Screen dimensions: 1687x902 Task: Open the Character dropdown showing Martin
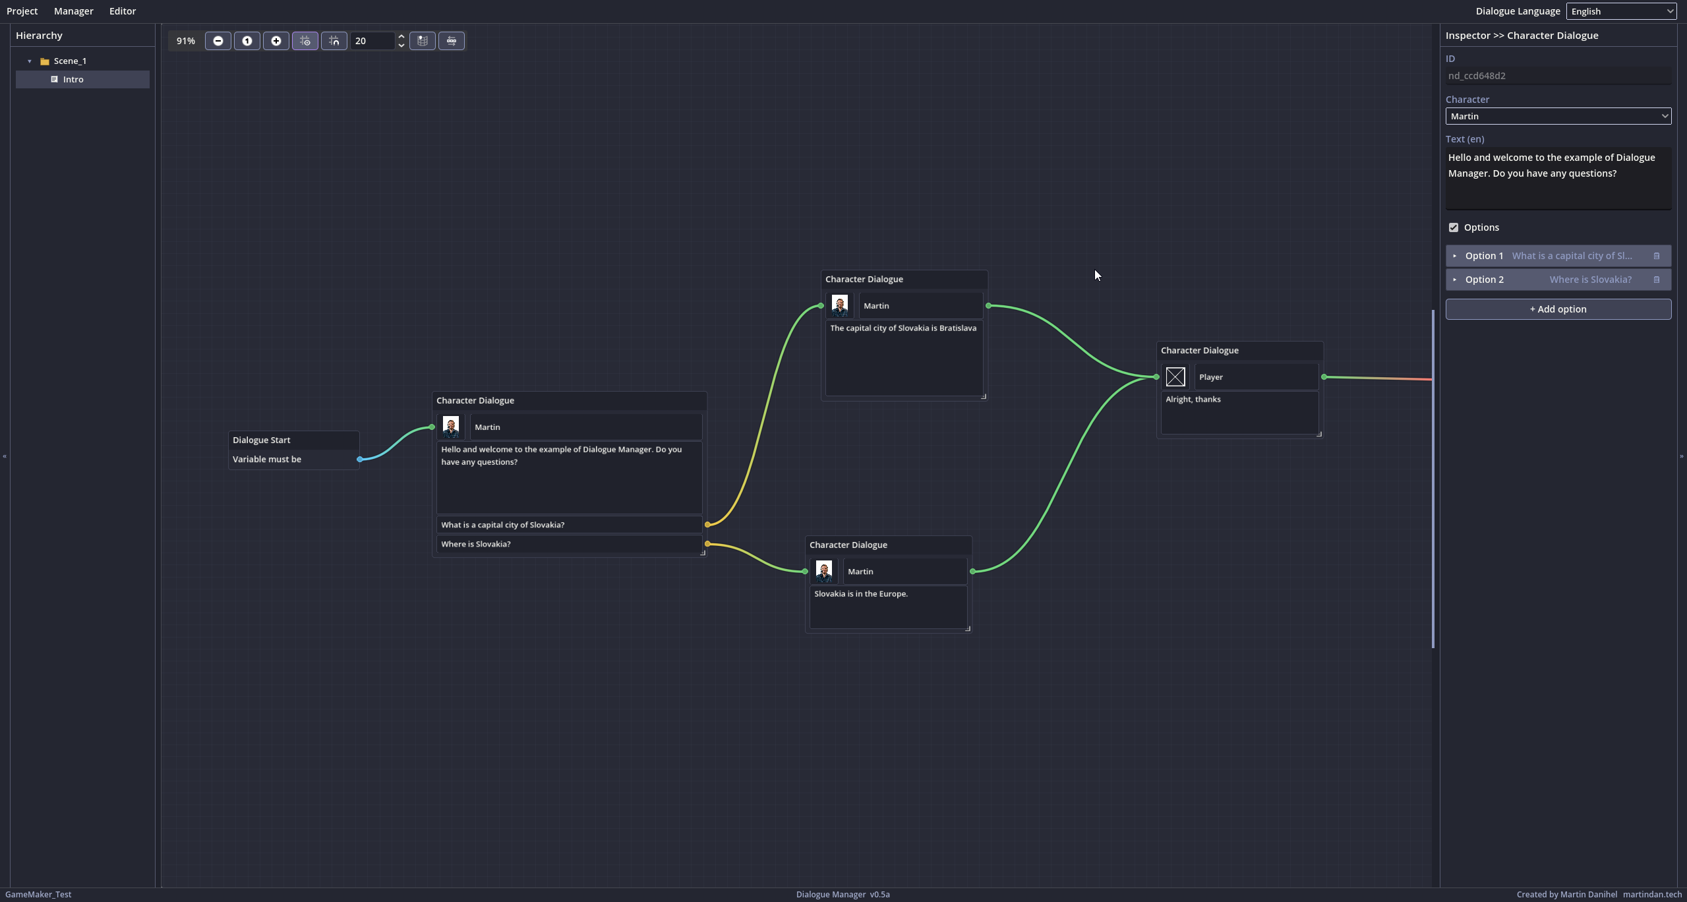[1558, 116]
